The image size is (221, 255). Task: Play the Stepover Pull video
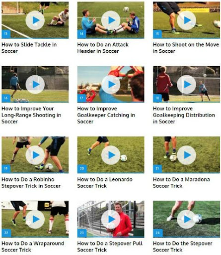pos(111,219)
